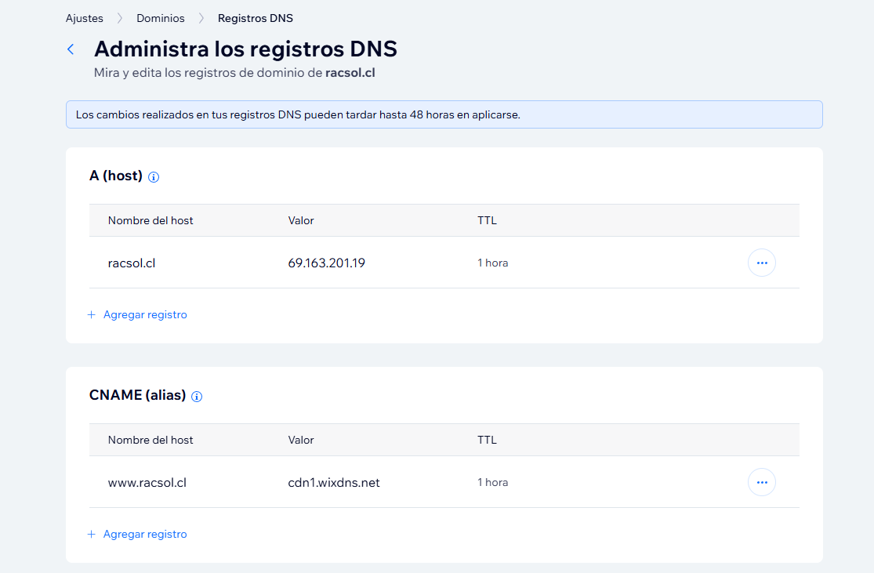Click the back arrow beside the page title
Viewport: 874px width, 573px height.
[71, 49]
